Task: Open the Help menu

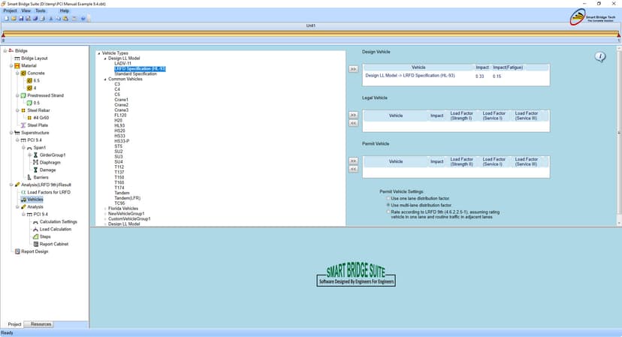Action: 65,11
